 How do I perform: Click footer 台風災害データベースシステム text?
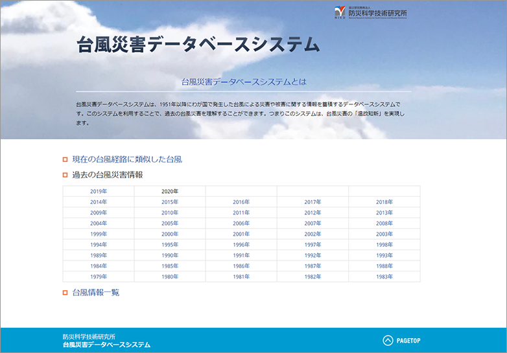point(106,345)
